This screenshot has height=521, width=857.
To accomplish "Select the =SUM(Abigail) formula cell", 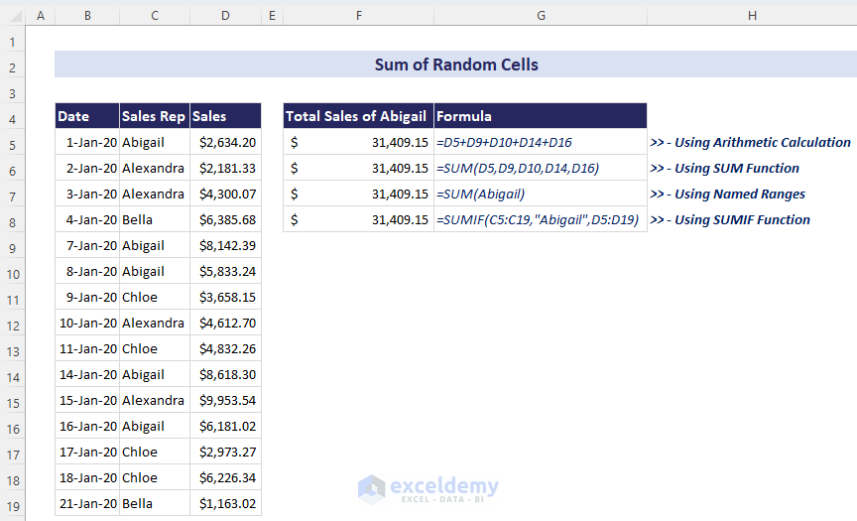I will click(x=540, y=194).
